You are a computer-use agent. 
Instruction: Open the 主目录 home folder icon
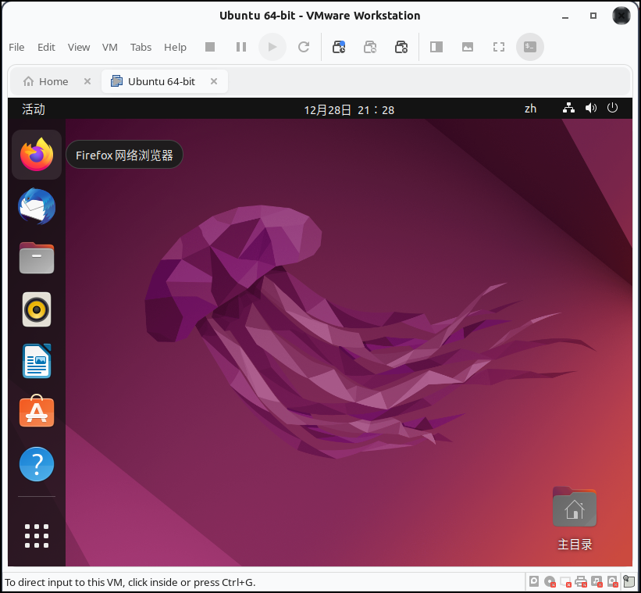(x=575, y=519)
